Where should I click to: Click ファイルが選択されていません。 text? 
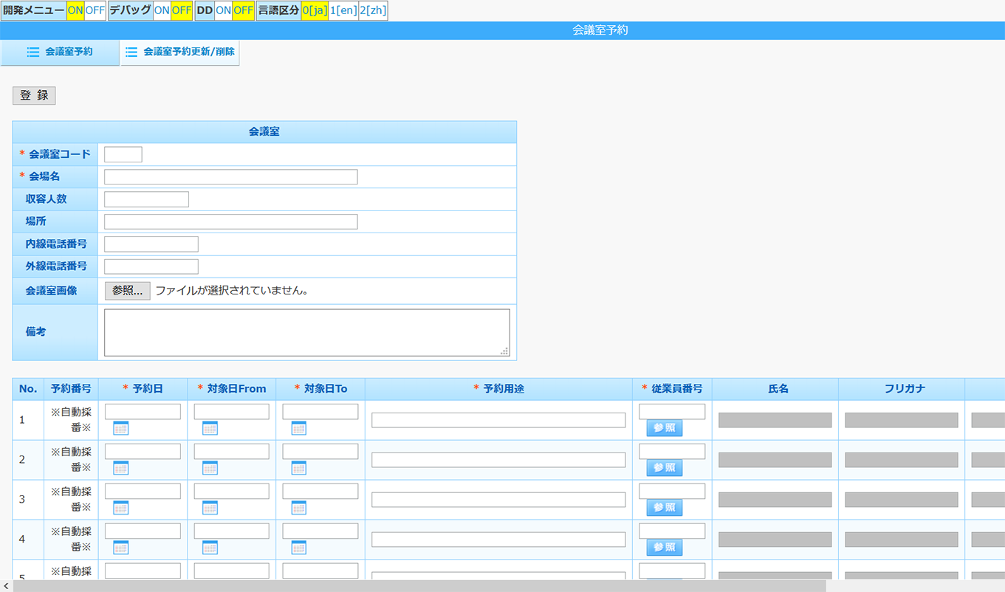coord(232,291)
